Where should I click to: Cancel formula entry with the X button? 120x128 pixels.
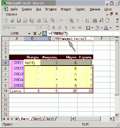(x=35, y=34)
